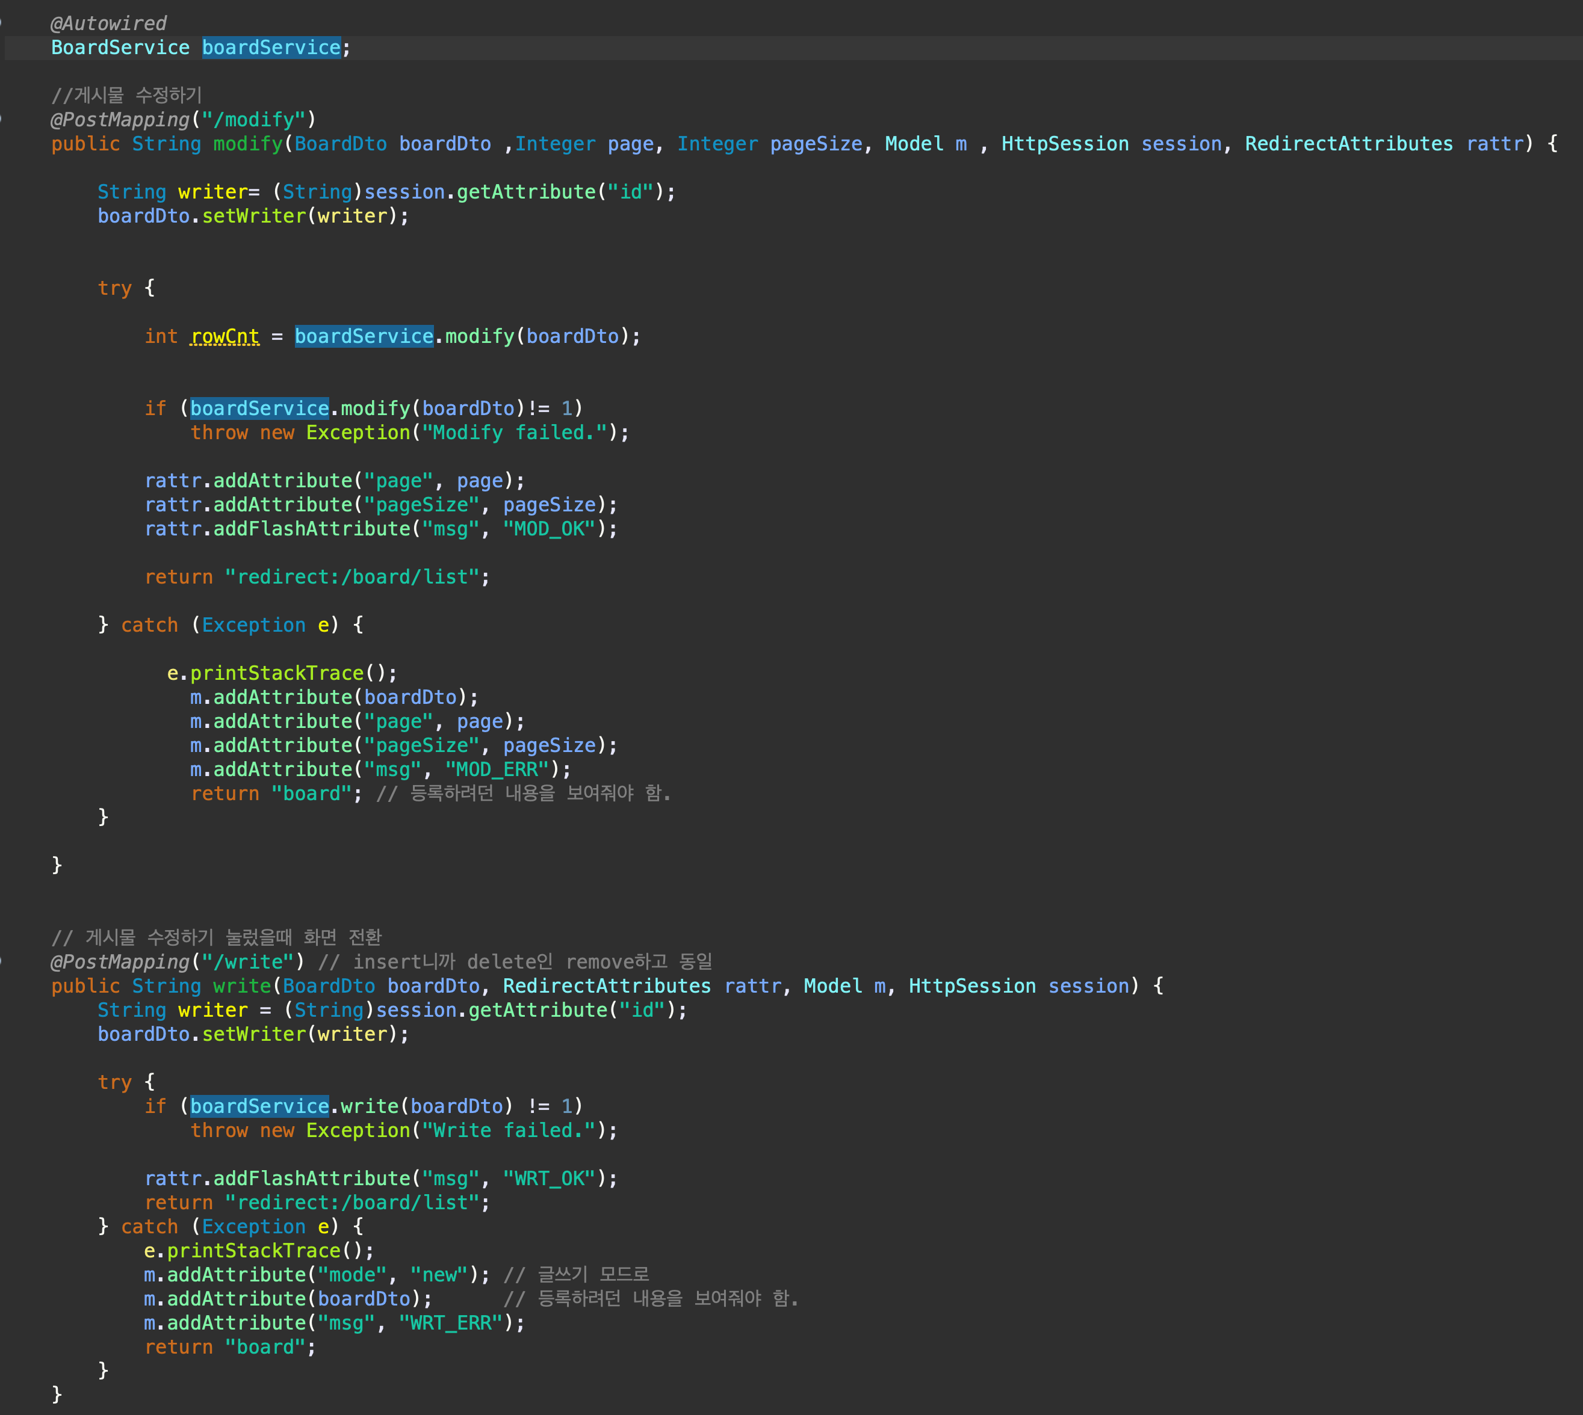Click the //게시물 수정하기 comment line
1583x1415 pixels.
(x=127, y=95)
